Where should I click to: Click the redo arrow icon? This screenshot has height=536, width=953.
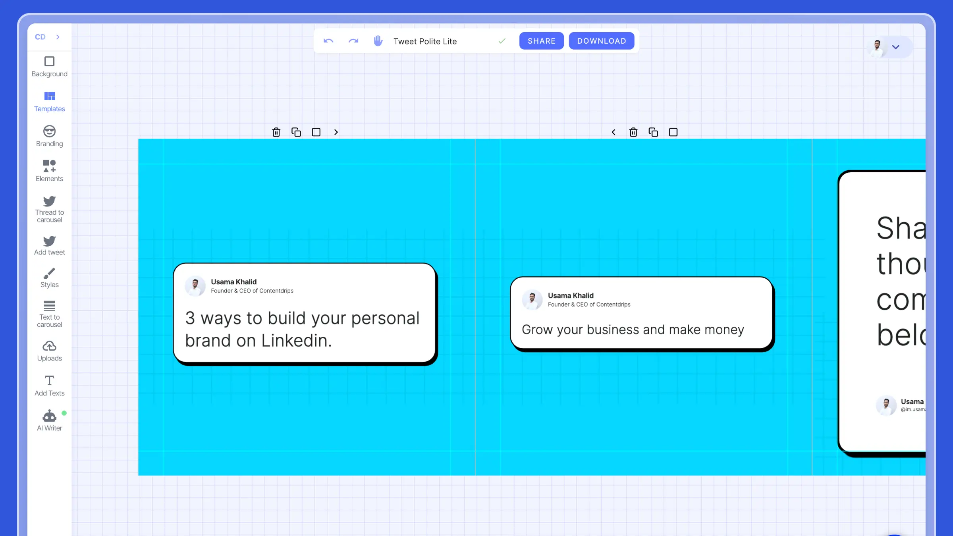point(353,41)
